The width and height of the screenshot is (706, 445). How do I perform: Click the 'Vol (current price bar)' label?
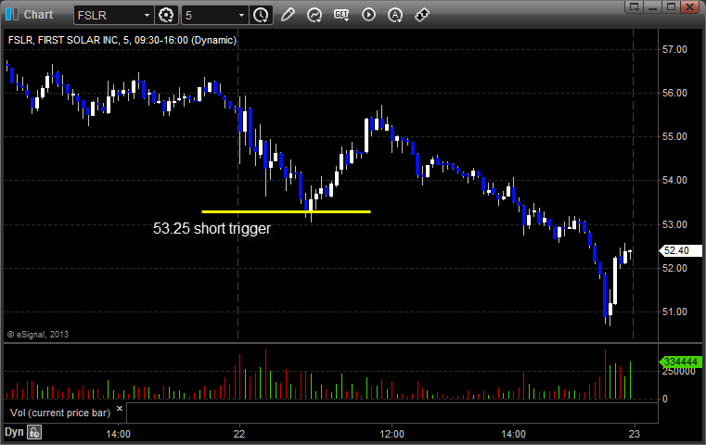[x=60, y=413]
